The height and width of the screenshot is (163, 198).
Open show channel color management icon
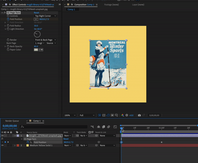tap(122, 115)
